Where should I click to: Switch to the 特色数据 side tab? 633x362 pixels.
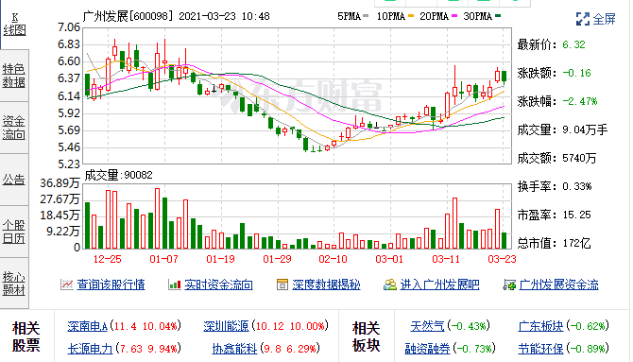[x=14, y=76]
